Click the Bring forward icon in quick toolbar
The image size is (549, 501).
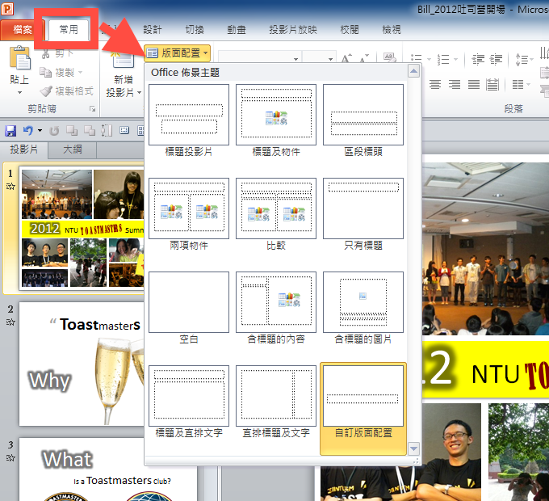72,131
